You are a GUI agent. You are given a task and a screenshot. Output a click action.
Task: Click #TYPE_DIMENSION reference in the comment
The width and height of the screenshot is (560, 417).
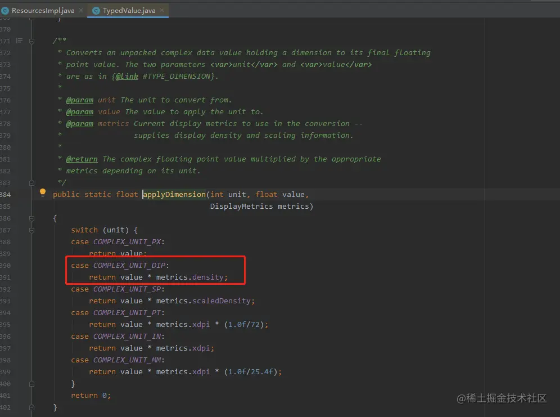click(177, 76)
